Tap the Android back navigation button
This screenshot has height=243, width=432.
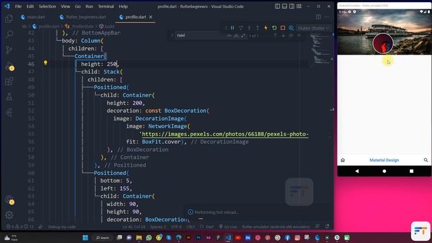click(x=357, y=171)
